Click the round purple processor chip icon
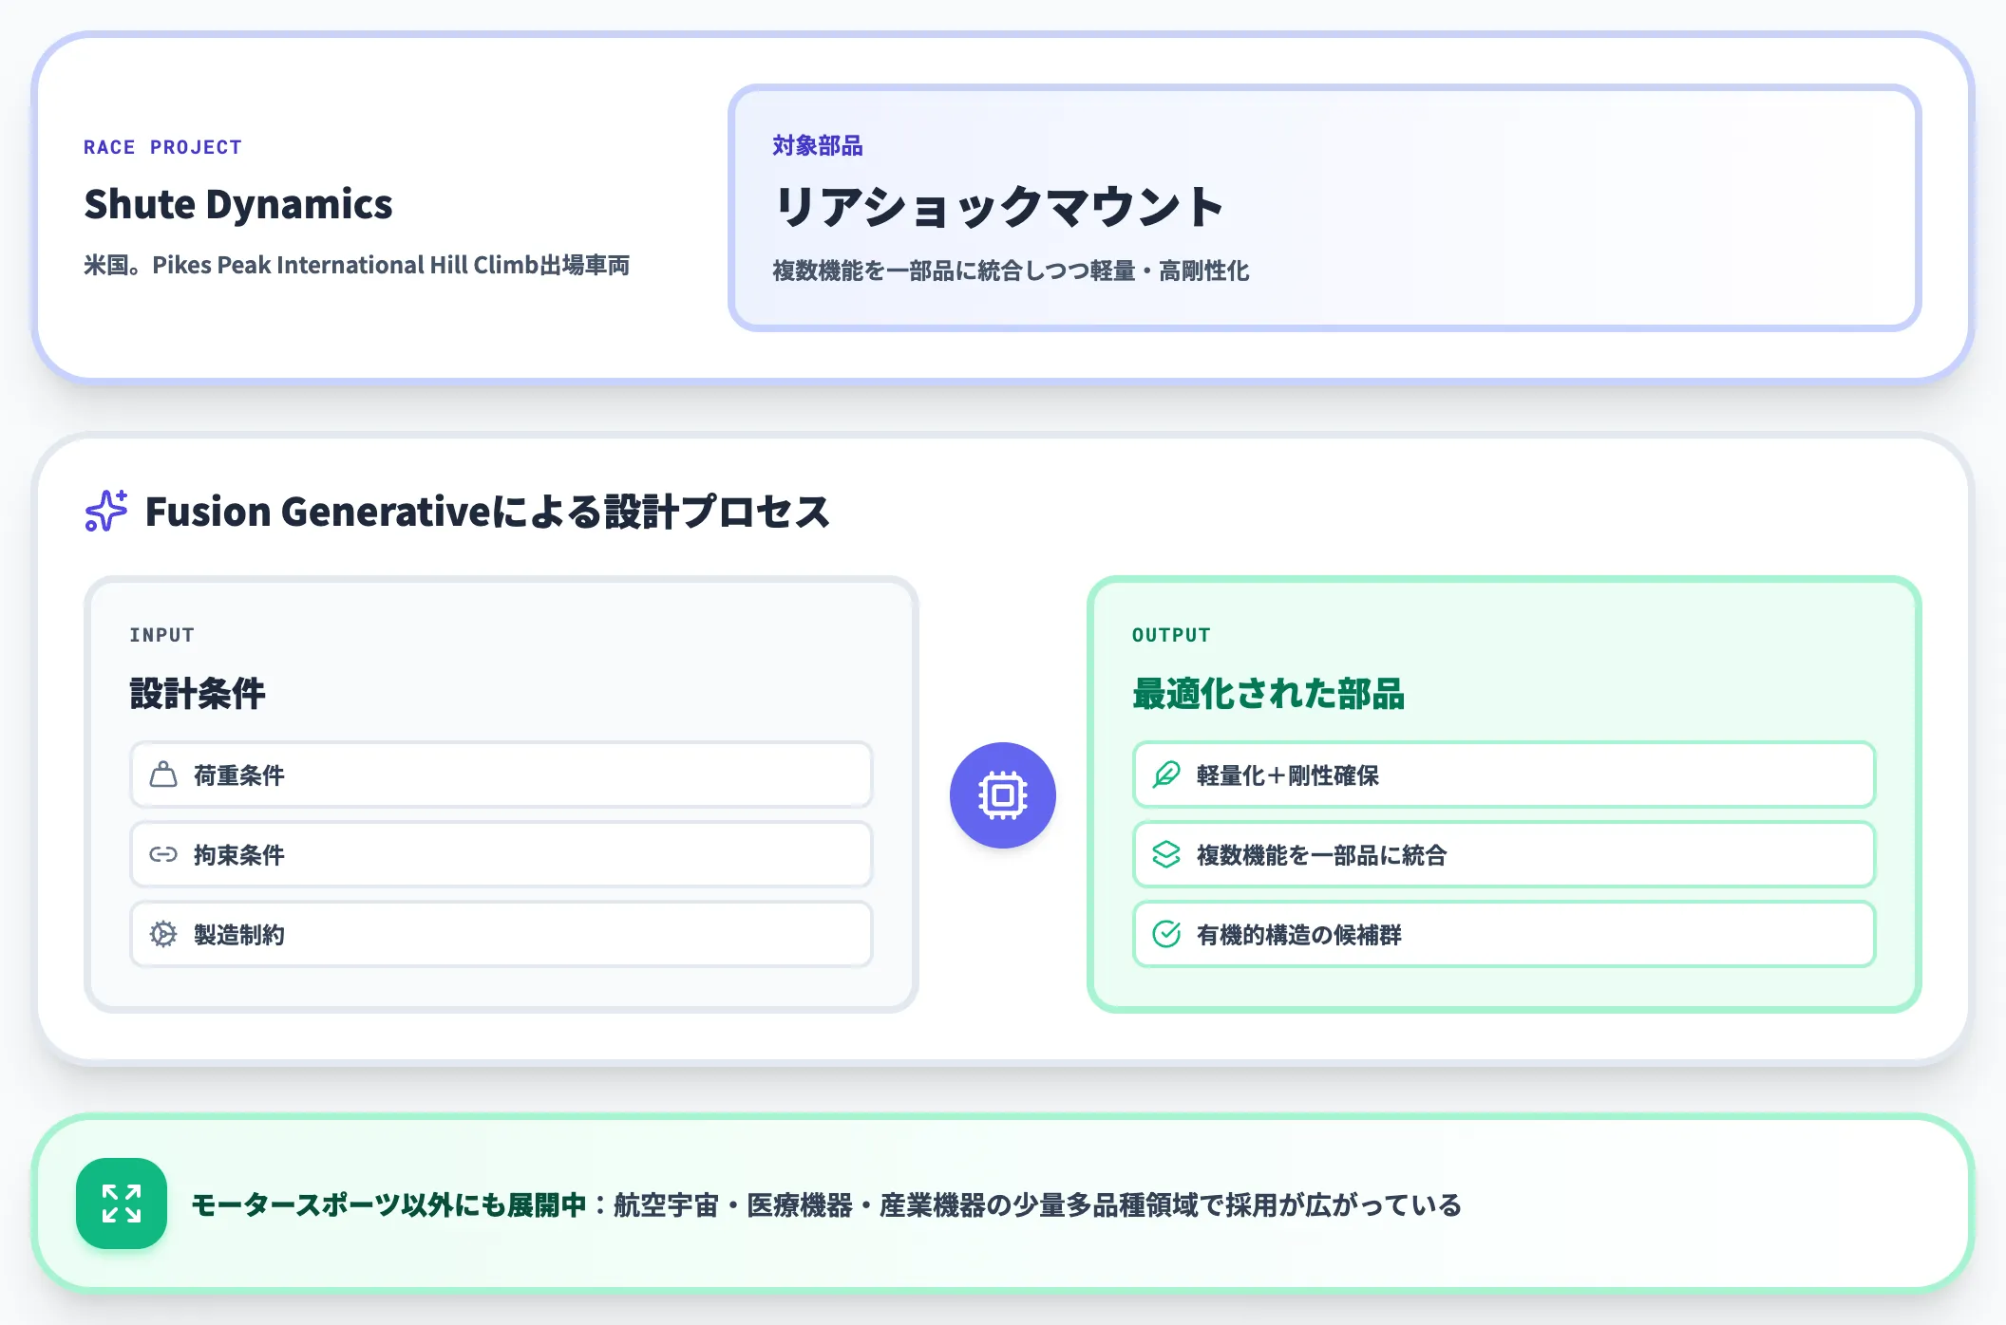The height and width of the screenshot is (1325, 2006). coord(1003,795)
